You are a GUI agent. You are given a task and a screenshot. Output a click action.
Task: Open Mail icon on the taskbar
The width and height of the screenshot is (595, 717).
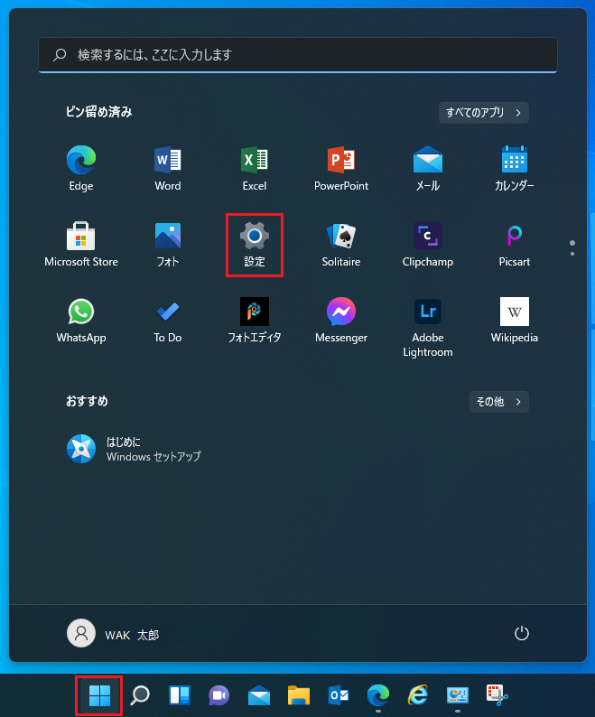pyautogui.click(x=259, y=695)
